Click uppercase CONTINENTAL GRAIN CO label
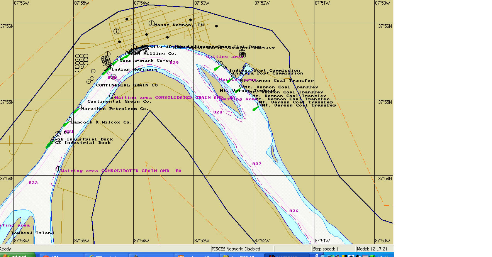The height and width of the screenshot is (257, 492). point(127,85)
